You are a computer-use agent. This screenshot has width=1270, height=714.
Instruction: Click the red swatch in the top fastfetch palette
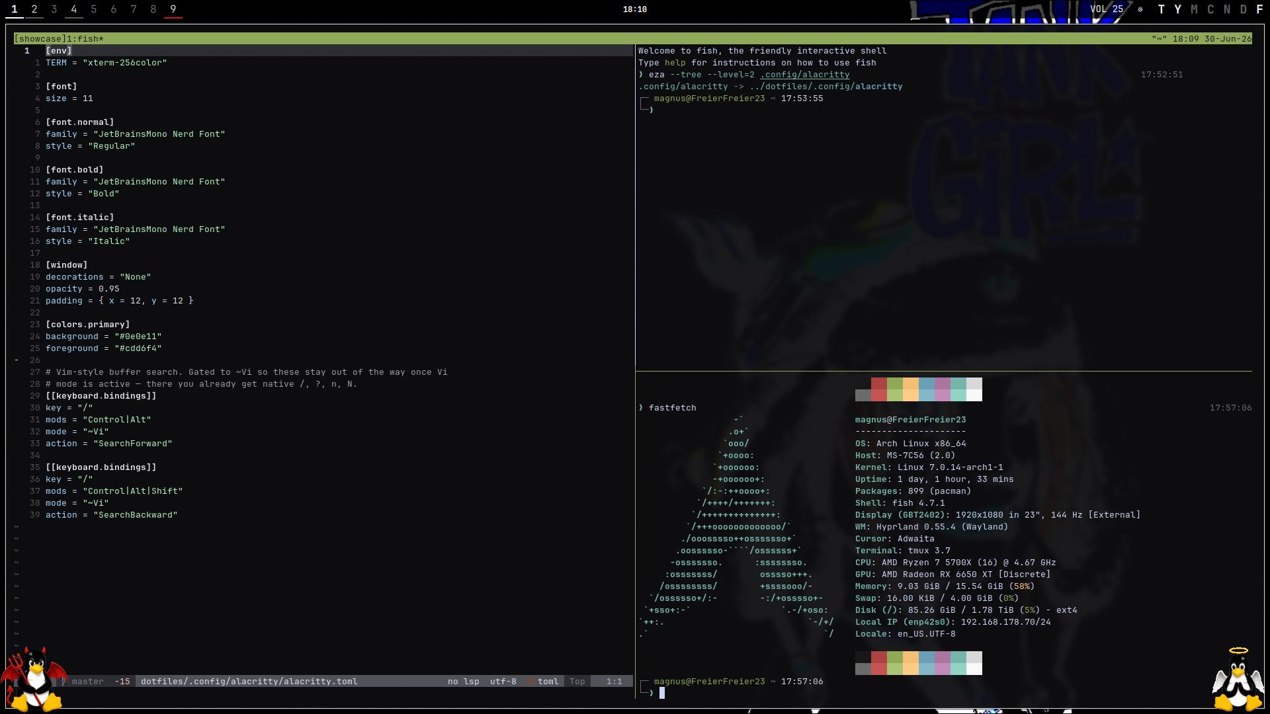(879, 389)
